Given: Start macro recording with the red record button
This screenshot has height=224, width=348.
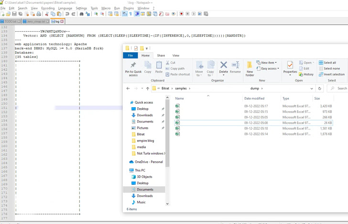Looking at the screenshot, I should tap(181, 14).
